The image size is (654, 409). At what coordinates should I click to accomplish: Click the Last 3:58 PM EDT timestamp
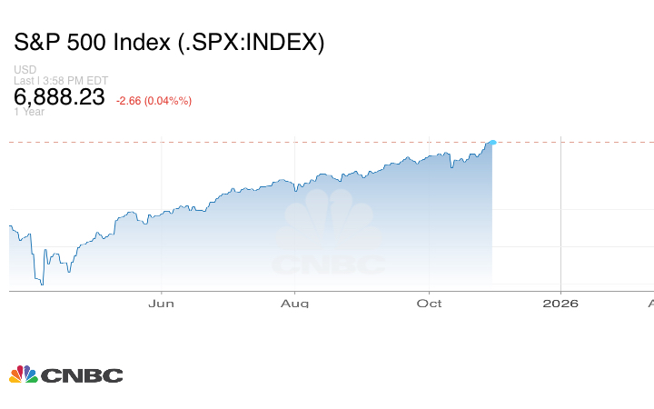(61, 80)
